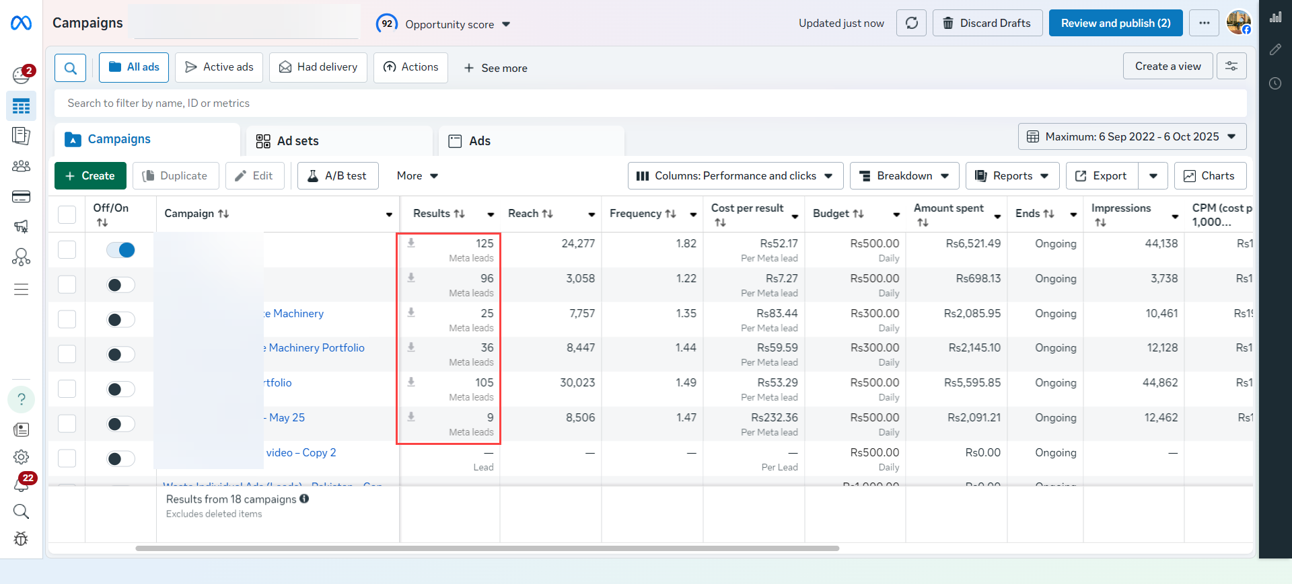Turn off the first campaign's active toggle

click(121, 250)
